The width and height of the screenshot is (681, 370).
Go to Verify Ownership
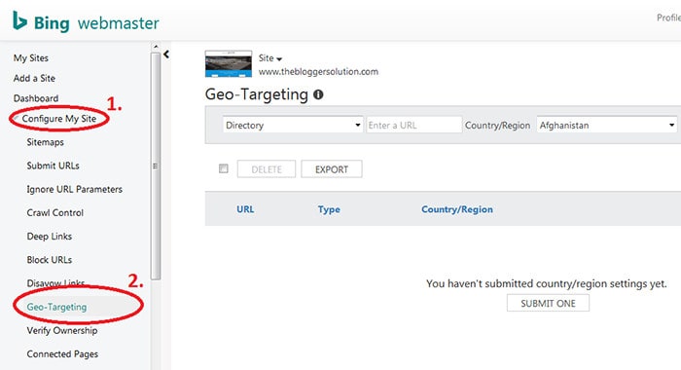(x=62, y=330)
